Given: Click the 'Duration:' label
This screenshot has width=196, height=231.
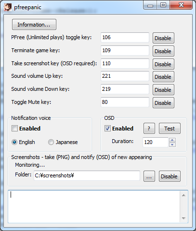Looking at the screenshot, I should click(123, 141).
